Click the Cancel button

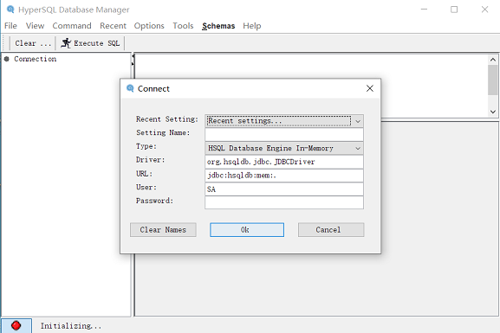click(331, 230)
